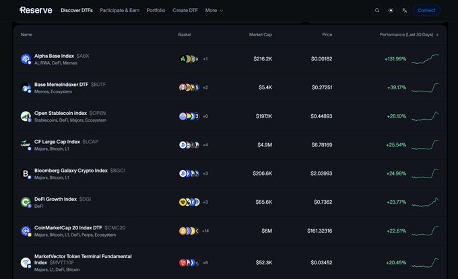
Task: Select Create DTF in navigation
Action: tap(185, 11)
